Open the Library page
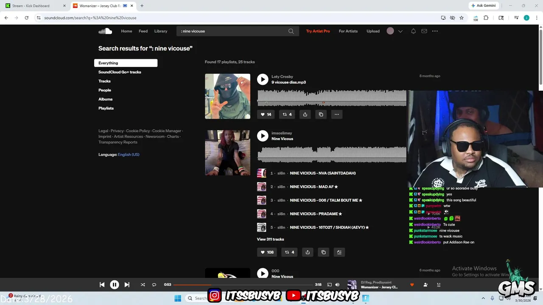This screenshot has height=305, width=543. point(161,31)
